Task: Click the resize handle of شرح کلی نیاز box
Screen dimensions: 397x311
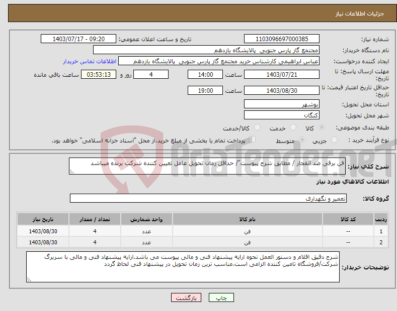Action: pyautogui.click(x=72, y=172)
